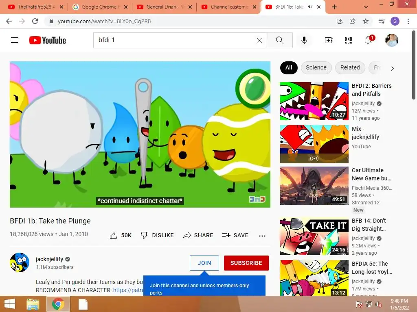Open a new browser tab
Viewport: 417px width, 312px height.
pyautogui.click(x=334, y=7)
